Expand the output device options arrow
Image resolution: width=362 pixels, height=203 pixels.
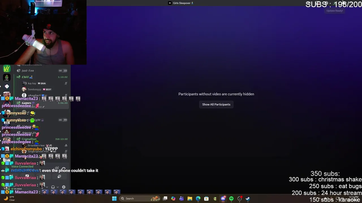coord(58,187)
